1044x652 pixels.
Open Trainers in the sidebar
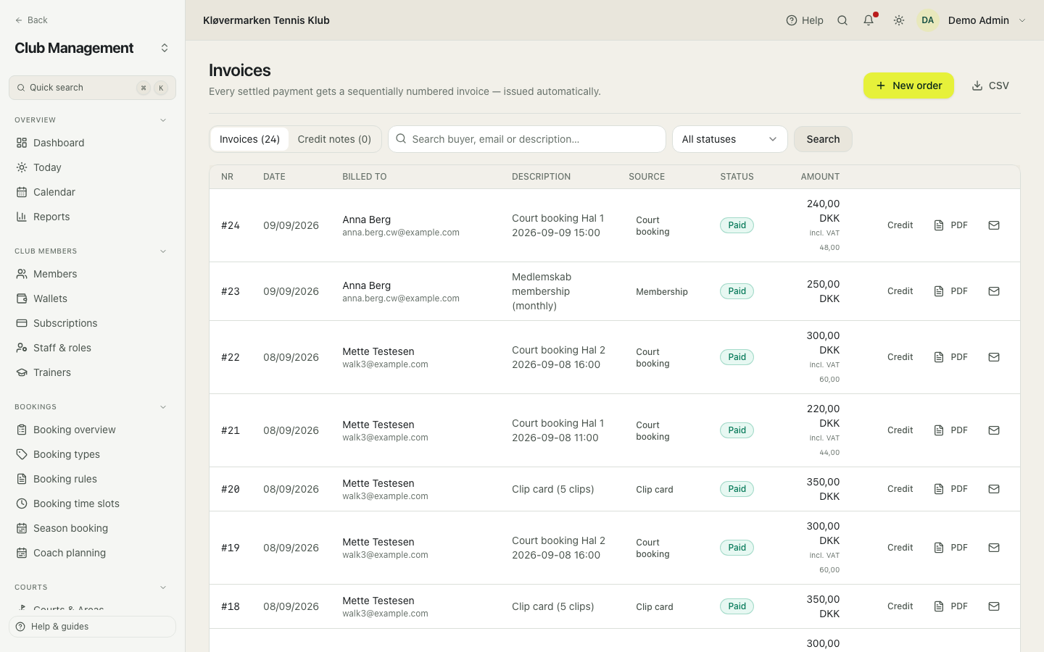[x=92, y=372]
